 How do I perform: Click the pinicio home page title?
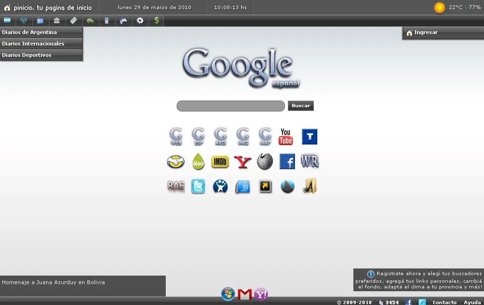click(x=52, y=8)
